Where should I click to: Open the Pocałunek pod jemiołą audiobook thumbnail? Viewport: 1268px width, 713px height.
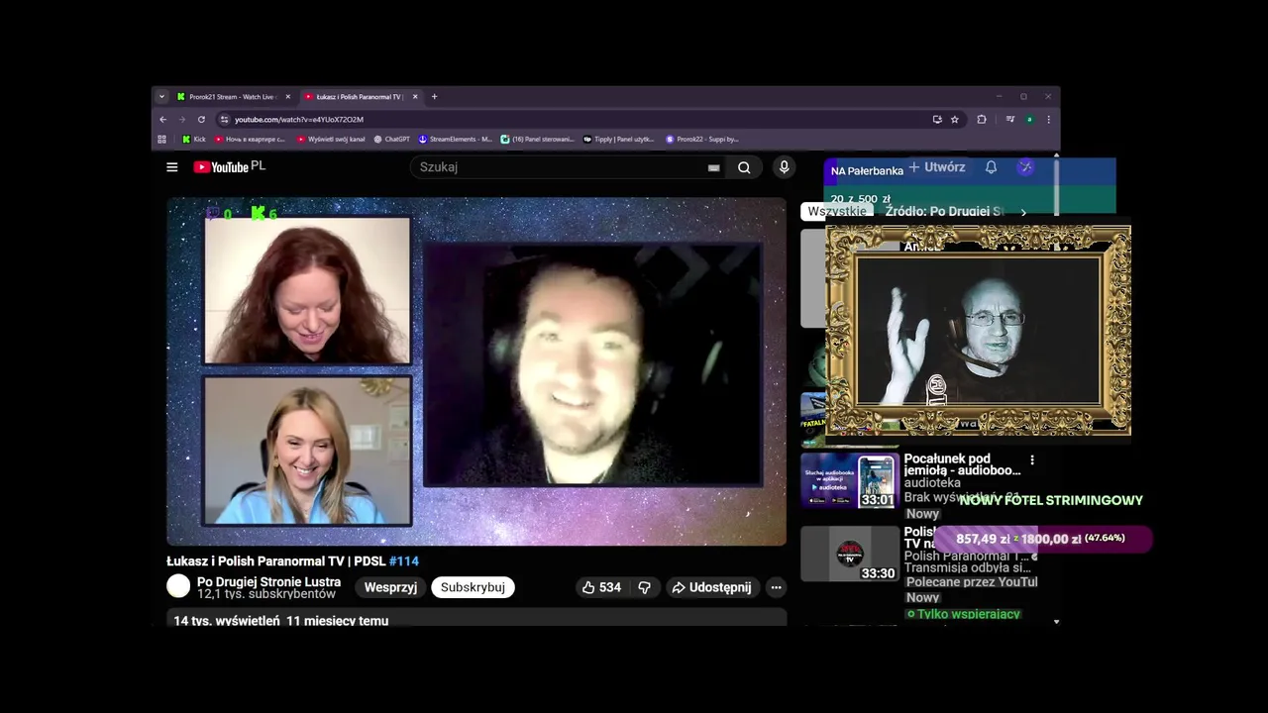tap(850, 480)
